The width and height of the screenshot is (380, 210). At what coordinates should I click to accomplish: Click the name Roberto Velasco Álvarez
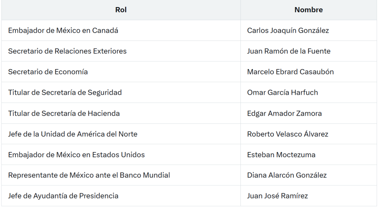click(288, 134)
